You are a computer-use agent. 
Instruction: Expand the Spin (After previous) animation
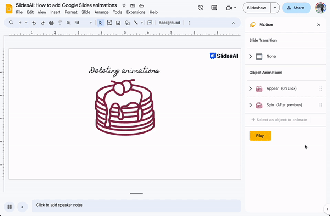click(250, 105)
